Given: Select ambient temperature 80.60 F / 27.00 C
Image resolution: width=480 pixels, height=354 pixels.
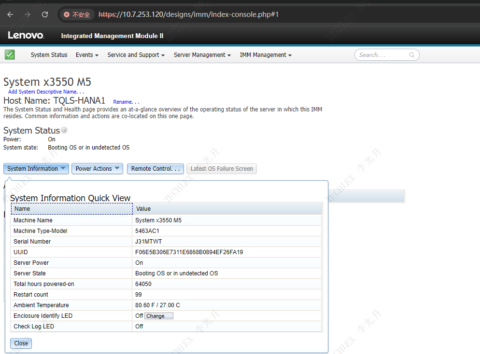Looking at the screenshot, I should coord(157,305).
